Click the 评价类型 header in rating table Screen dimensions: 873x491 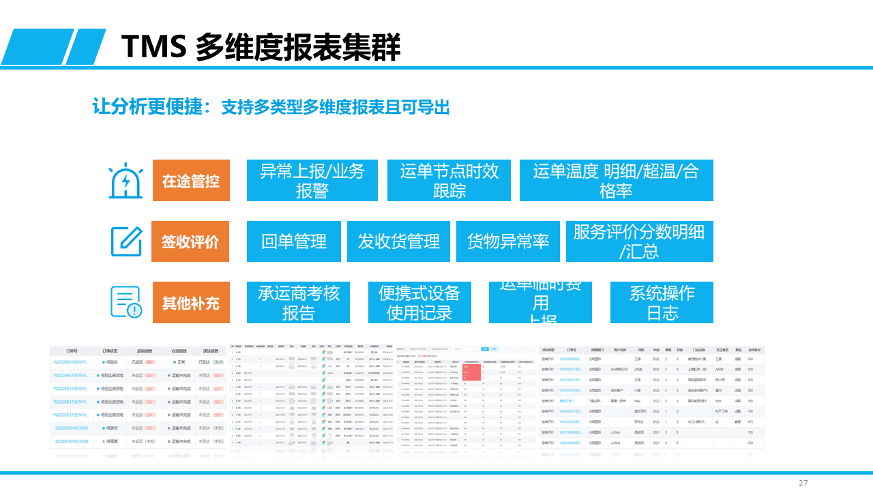(x=548, y=350)
